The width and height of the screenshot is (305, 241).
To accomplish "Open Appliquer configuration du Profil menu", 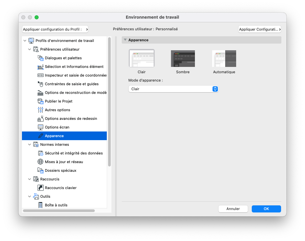I will (x=55, y=29).
